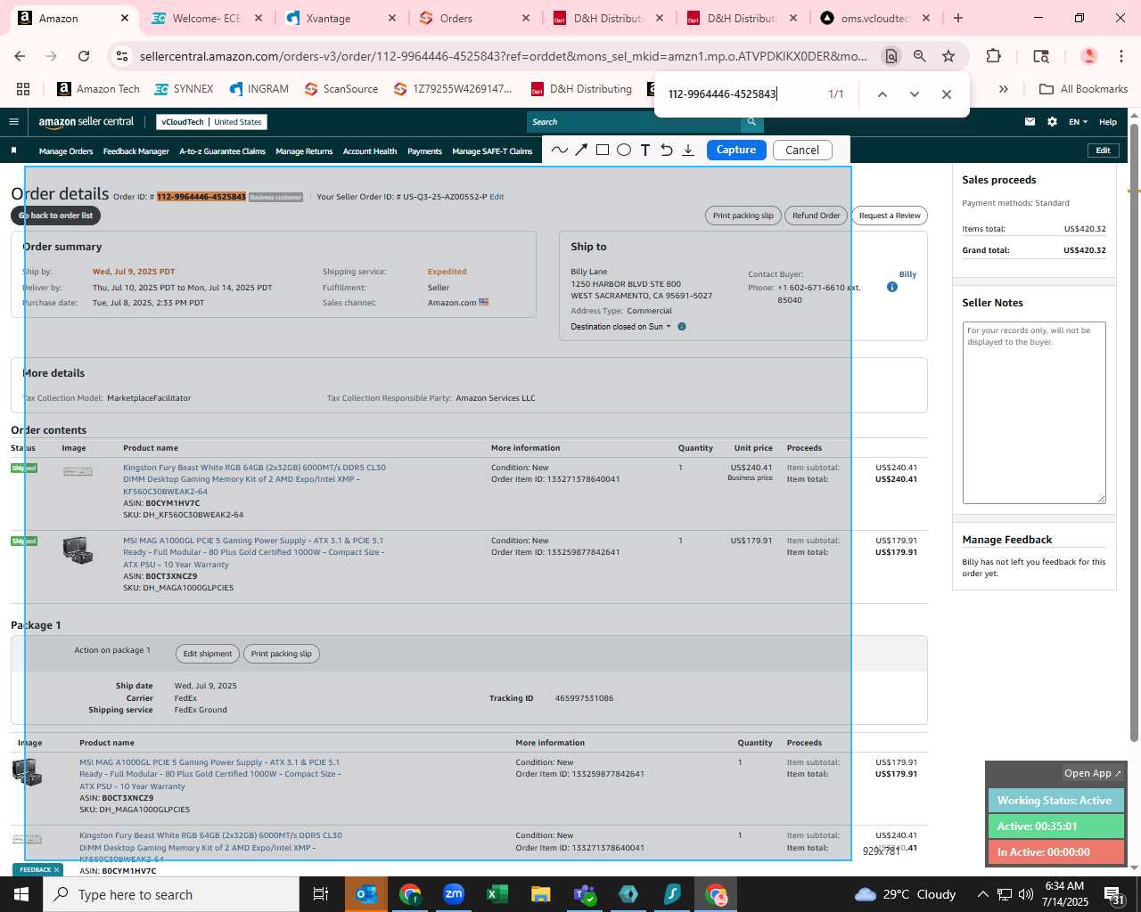Open the Seller Central hamburger menu

click(x=13, y=122)
